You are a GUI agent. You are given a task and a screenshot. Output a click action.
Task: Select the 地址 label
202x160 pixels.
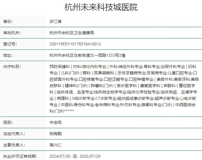pyautogui.click(x=8, y=55)
